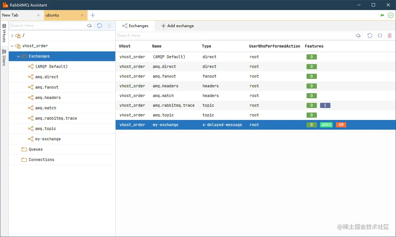
Task: Click the Queues folder icon
Action: 24,149
